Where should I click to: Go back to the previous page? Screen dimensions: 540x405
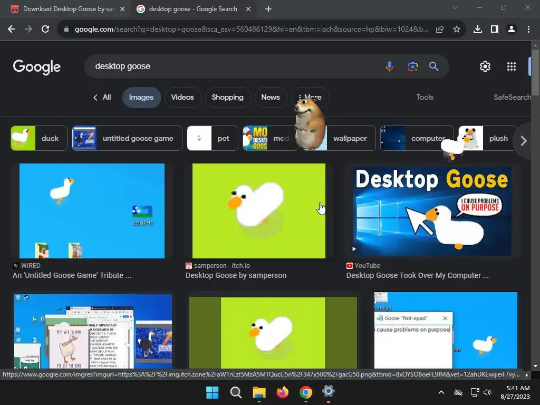click(12, 30)
